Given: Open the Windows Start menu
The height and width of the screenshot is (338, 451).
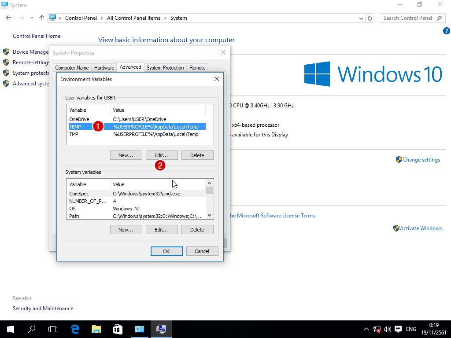Looking at the screenshot, I should [11, 329].
